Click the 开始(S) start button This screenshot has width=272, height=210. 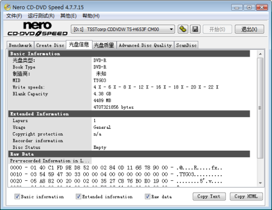pos(217,29)
